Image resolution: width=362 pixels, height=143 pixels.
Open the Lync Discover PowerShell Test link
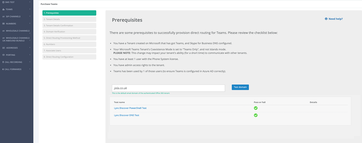point(130,108)
